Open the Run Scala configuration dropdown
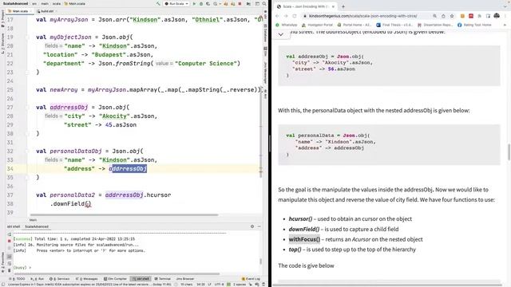This screenshot has width=511, height=287. pos(176,3)
